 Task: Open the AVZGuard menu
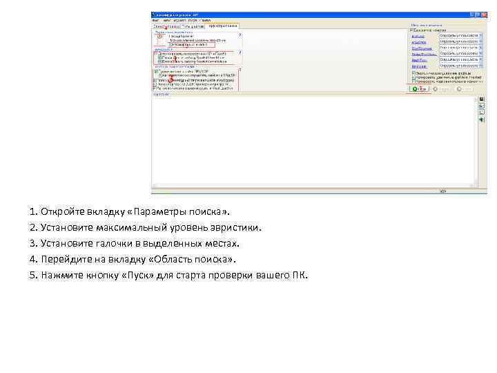point(179,20)
